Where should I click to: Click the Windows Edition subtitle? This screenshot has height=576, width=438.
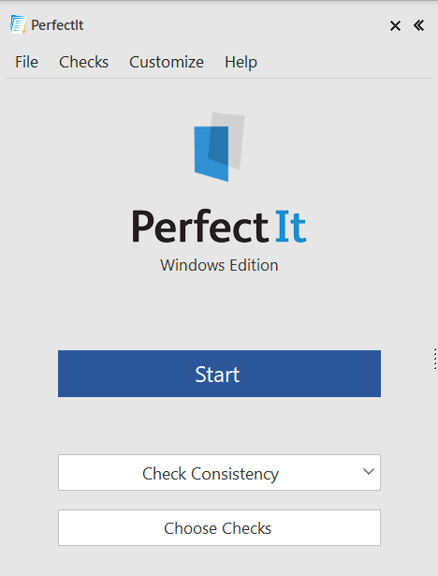(219, 265)
